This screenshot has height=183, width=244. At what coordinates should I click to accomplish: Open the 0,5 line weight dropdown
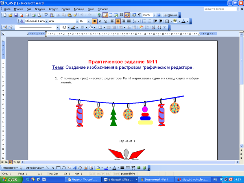(x=69, y=28)
